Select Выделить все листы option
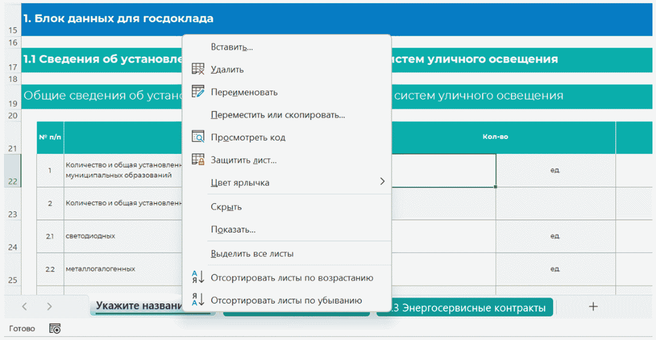The width and height of the screenshot is (656, 340). coord(252,254)
